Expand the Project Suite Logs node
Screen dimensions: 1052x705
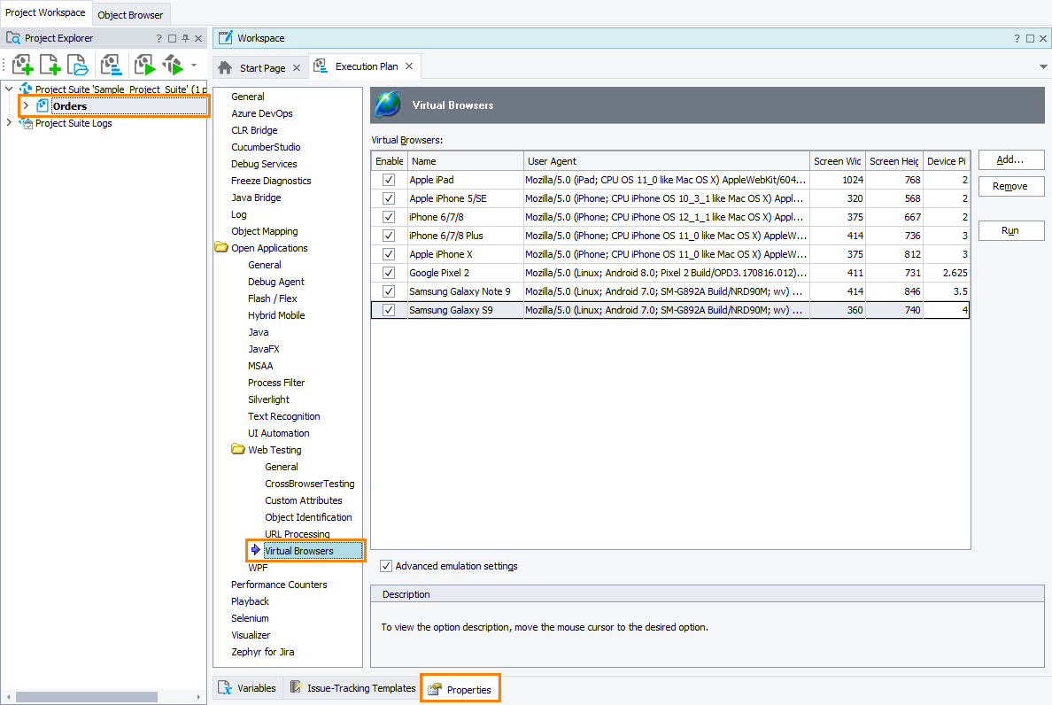[8, 123]
